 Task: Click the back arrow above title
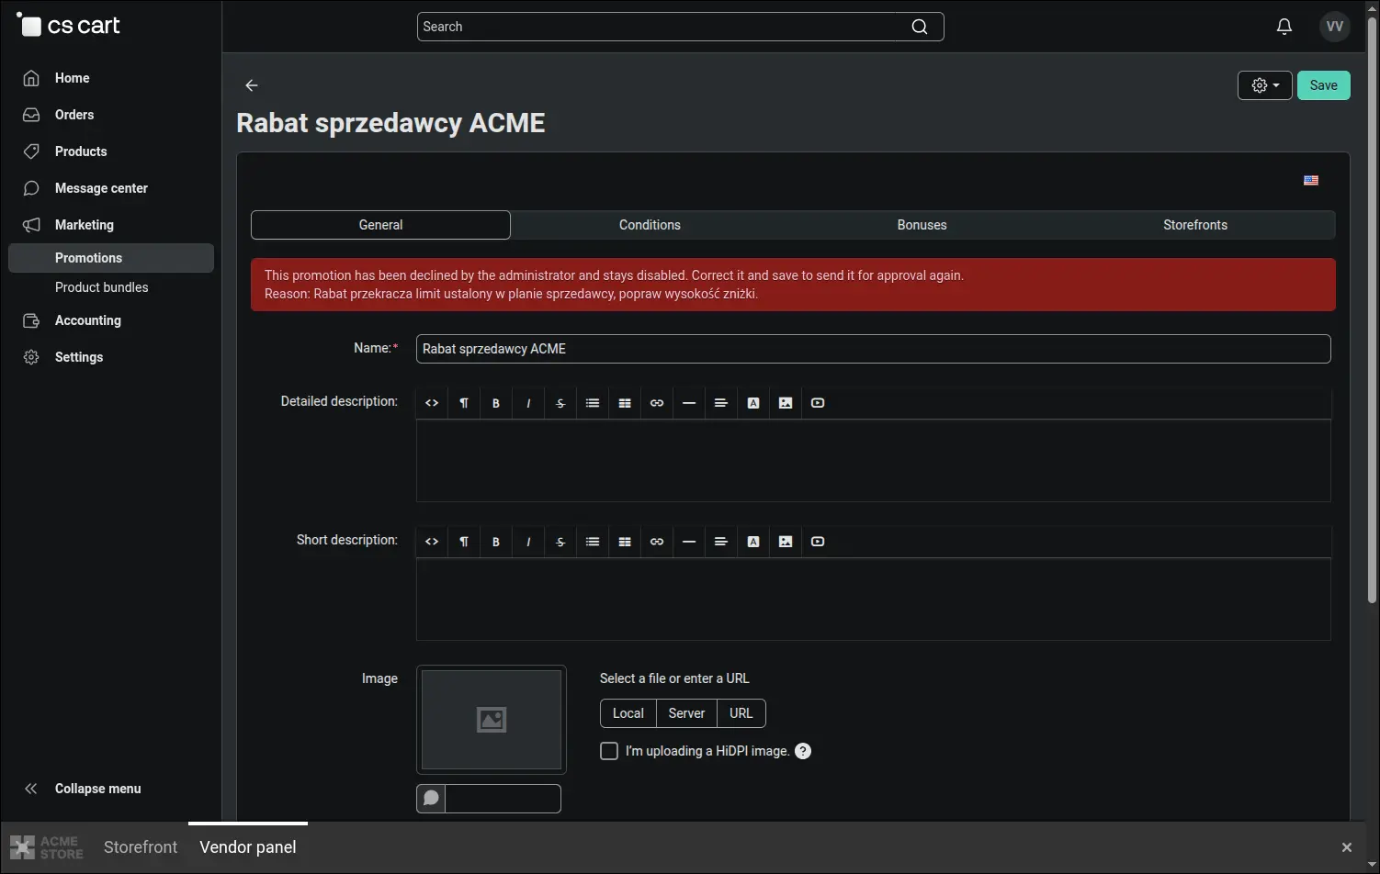tap(252, 85)
